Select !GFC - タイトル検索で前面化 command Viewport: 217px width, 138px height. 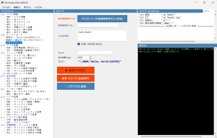(21, 68)
